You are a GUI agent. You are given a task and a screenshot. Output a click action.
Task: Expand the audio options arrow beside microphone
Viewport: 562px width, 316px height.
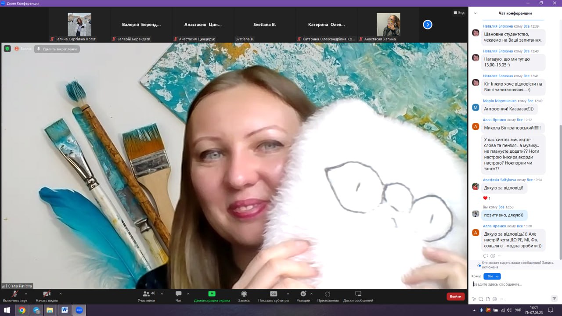(x=26, y=294)
